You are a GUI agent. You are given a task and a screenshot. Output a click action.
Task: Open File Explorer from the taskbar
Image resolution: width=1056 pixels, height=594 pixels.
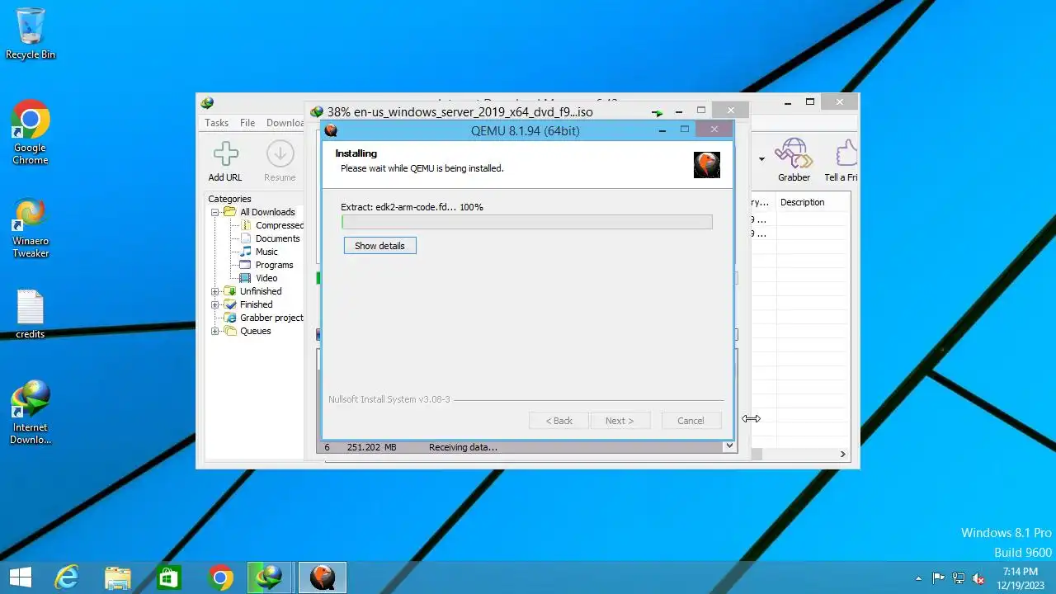(x=117, y=577)
